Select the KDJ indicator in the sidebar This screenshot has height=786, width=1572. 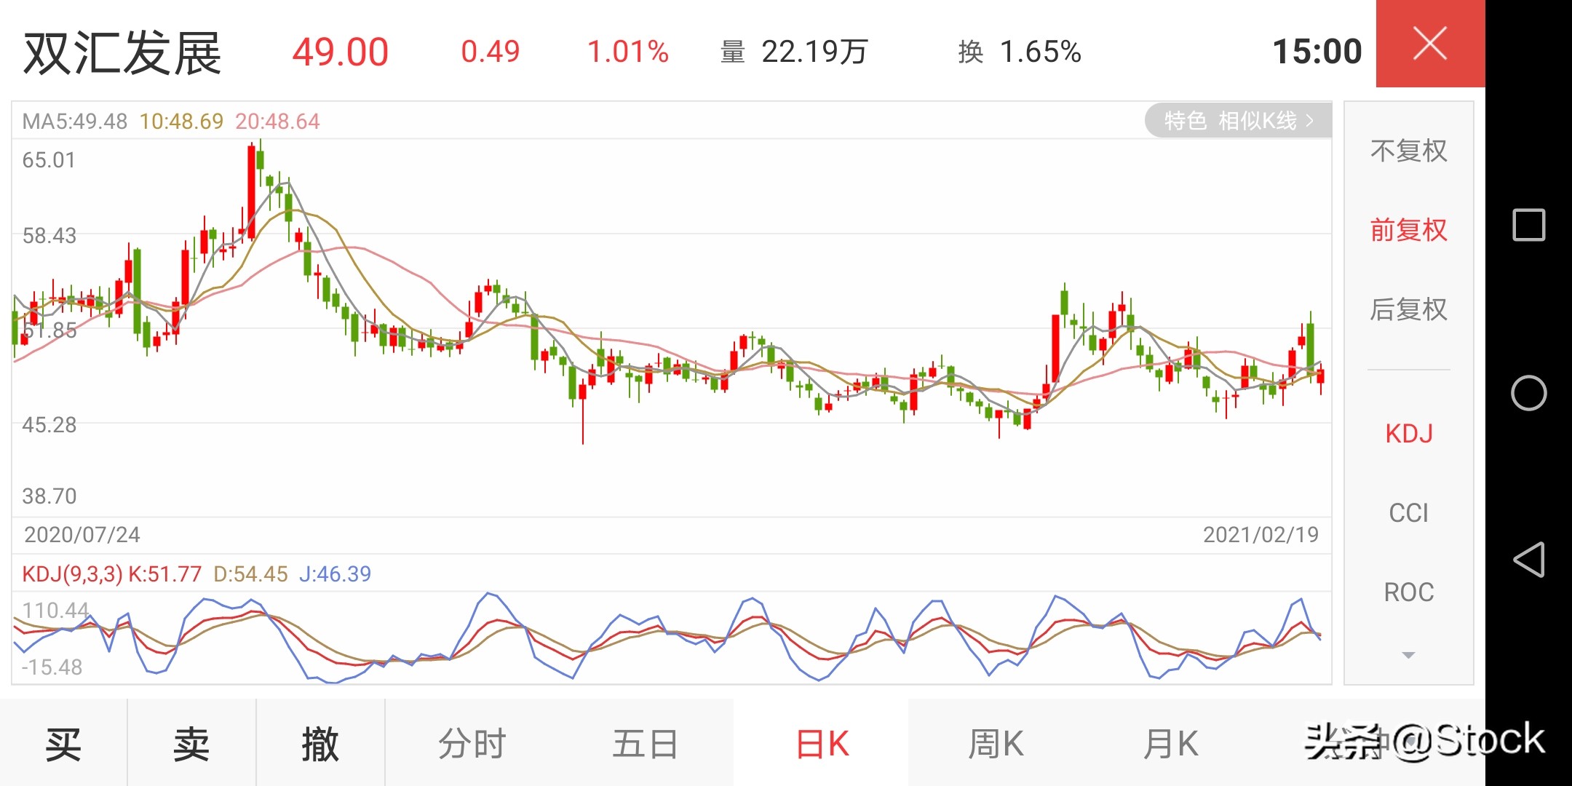pos(1408,433)
